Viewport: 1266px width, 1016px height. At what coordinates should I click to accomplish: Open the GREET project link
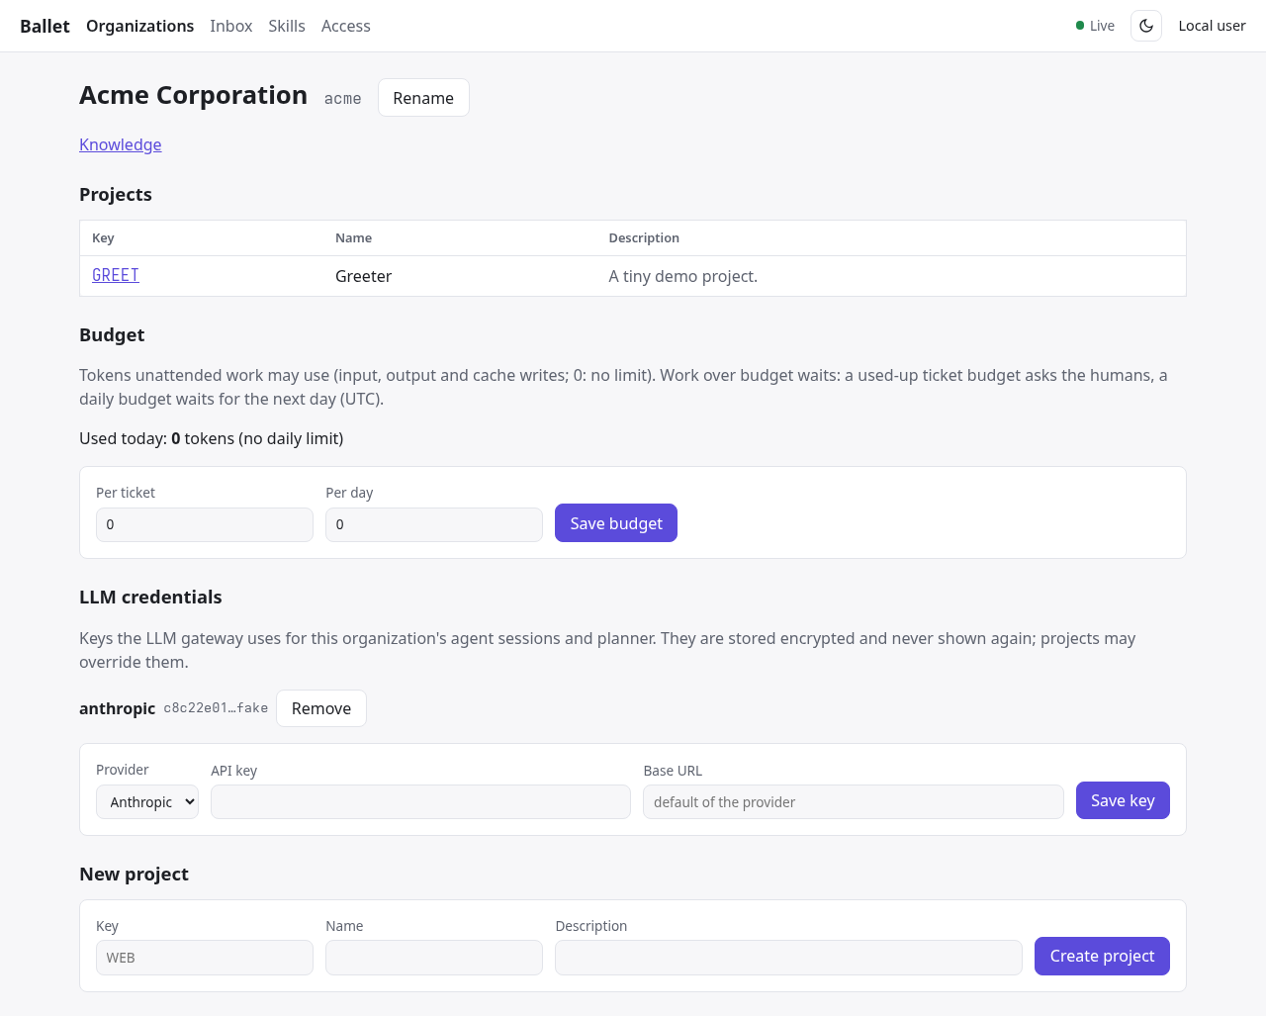point(116,275)
